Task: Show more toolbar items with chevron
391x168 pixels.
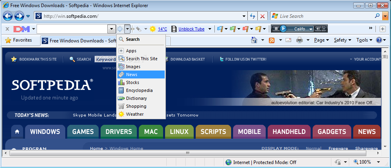Action: 371,28
